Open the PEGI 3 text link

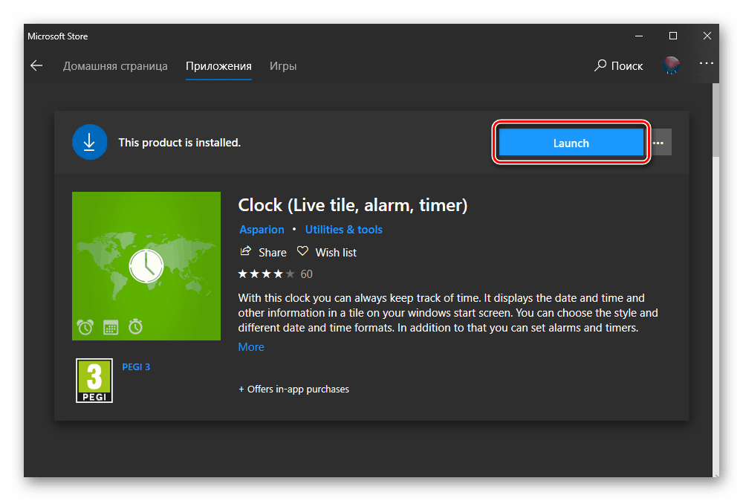click(136, 367)
